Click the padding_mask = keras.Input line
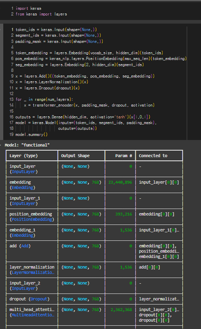 [59, 41]
